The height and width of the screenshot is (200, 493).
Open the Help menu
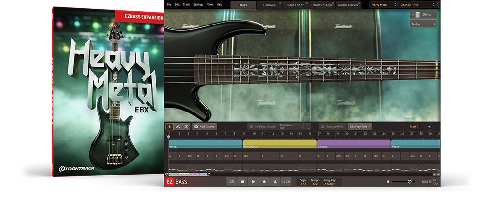click(220, 5)
